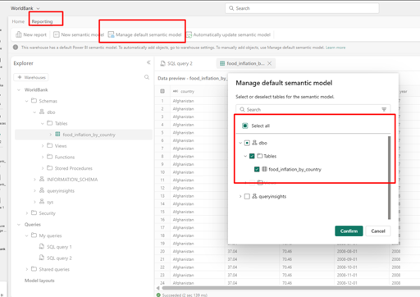Uncheck food_inflation_by_country in the dialog
The height and width of the screenshot is (297, 420).
[257, 169]
